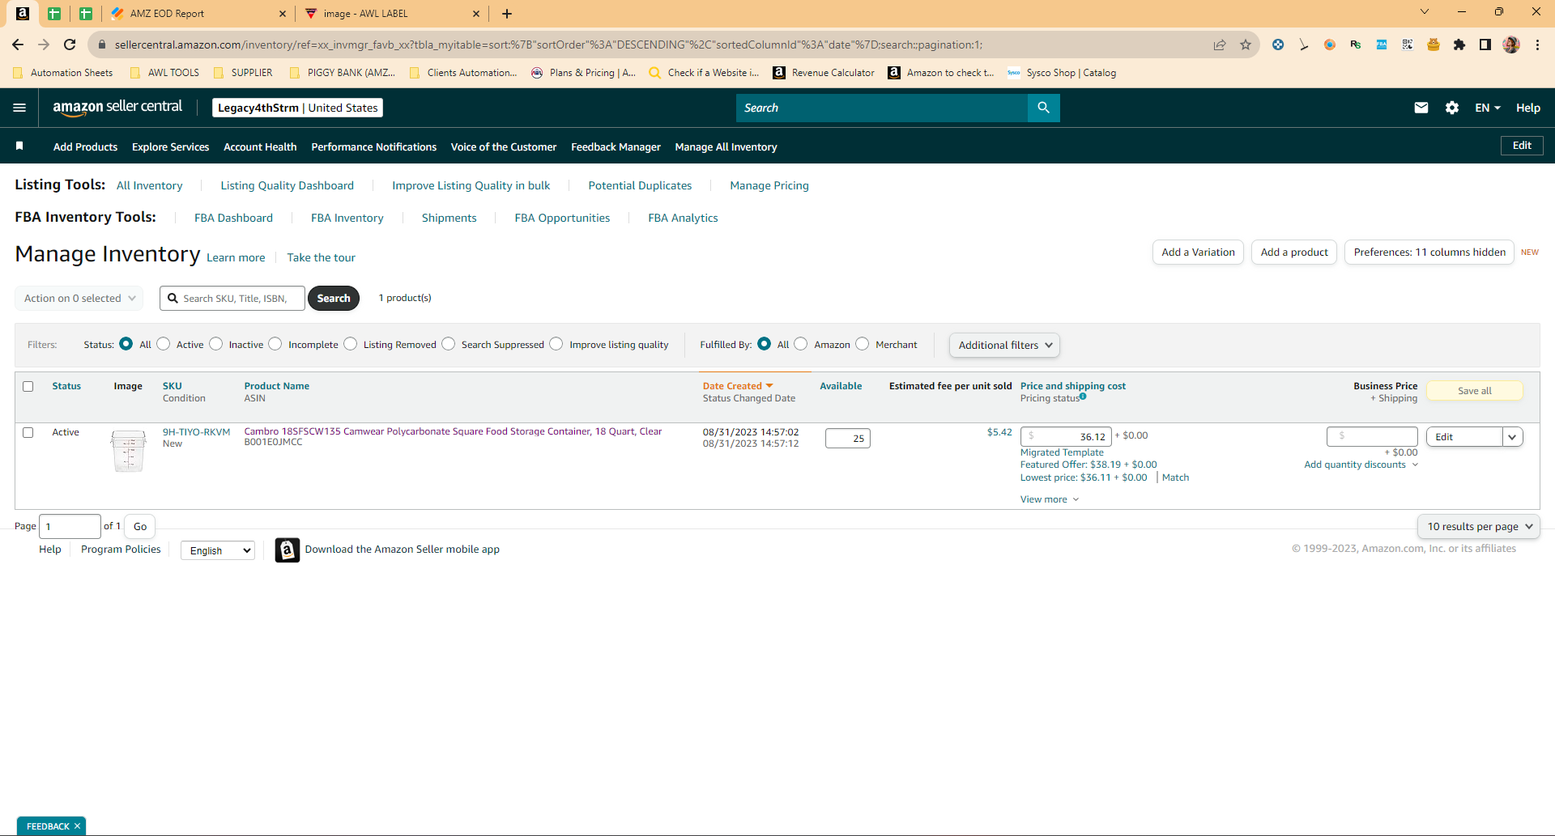Image resolution: width=1555 pixels, height=836 pixels.
Task: Open the Listing Quality Dashboard link
Action: (287, 185)
